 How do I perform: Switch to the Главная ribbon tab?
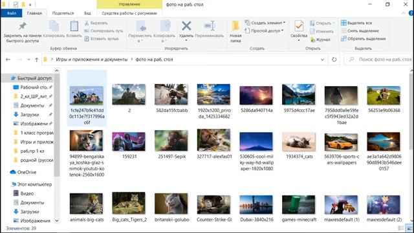point(34,13)
